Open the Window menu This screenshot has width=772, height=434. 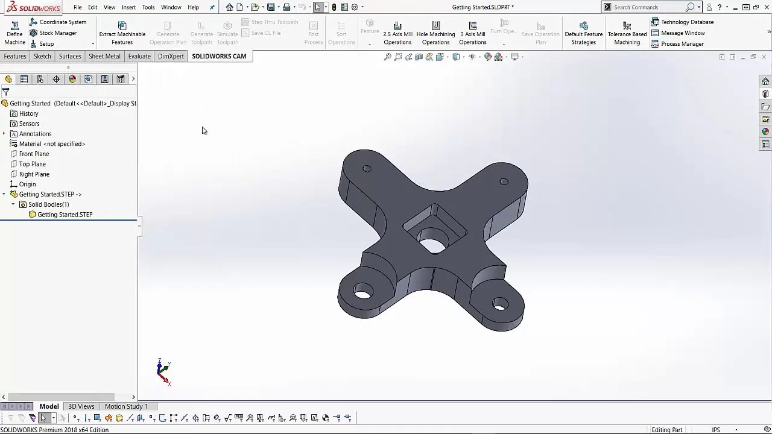pyautogui.click(x=171, y=7)
